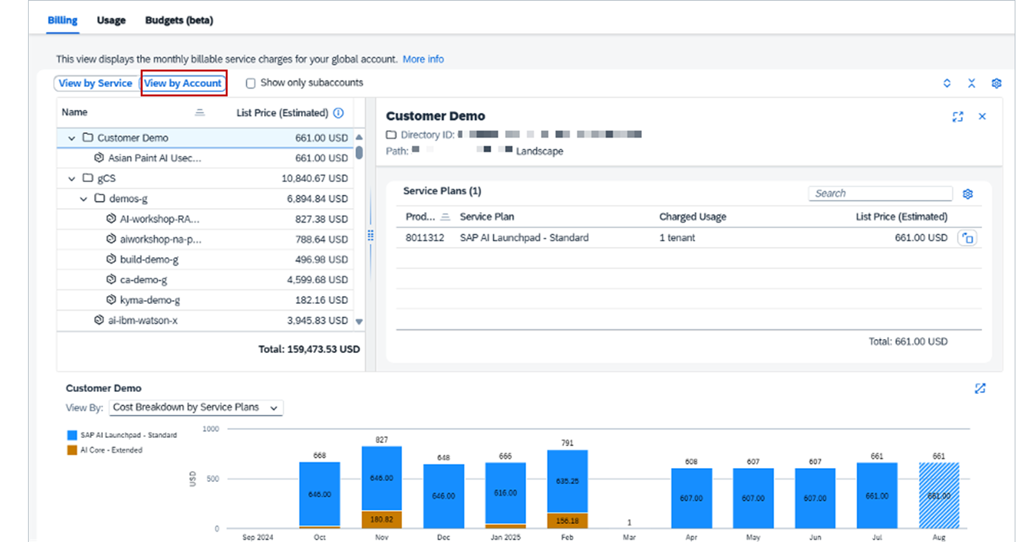Select the build-demo-g subaccount row
The height and width of the screenshot is (542, 1023).
click(x=205, y=259)
